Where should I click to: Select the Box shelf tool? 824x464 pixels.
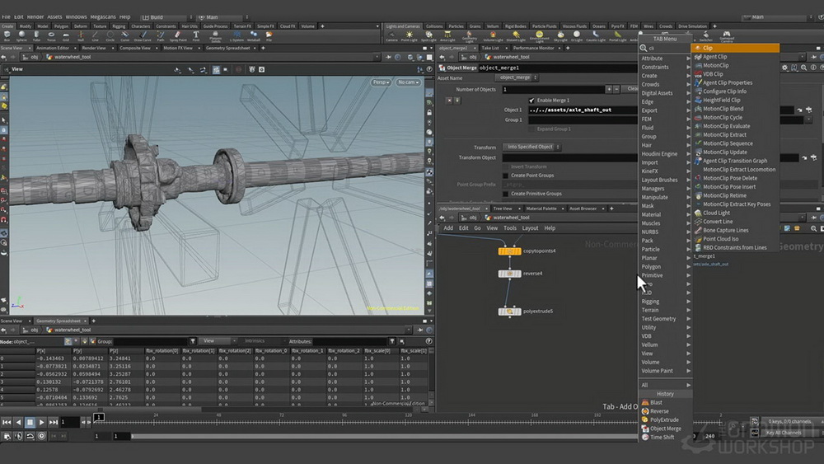coord(7,35)
